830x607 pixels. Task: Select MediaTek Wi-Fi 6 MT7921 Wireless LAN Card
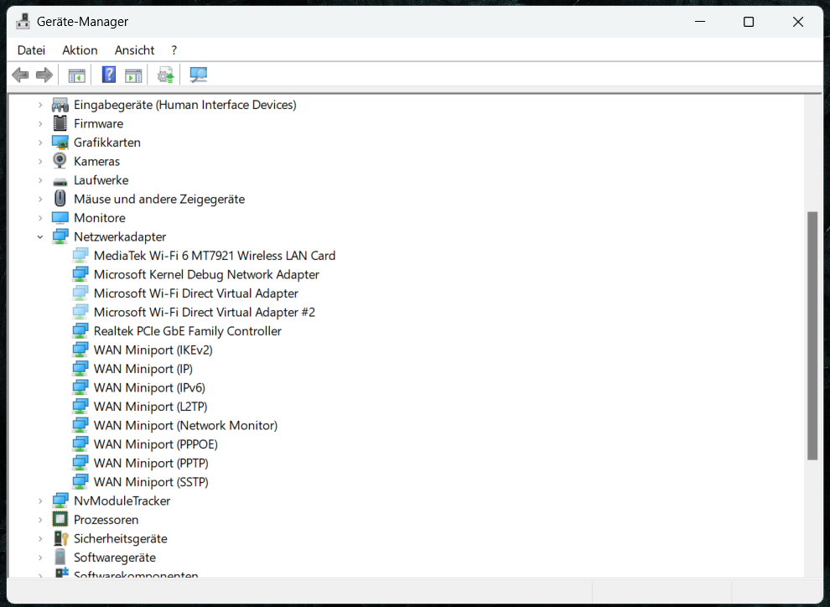tap(215, 256)
